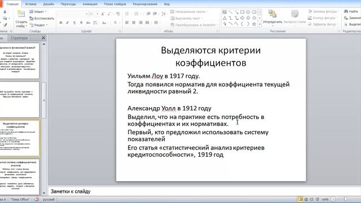Image resolution: width=361 pixels, height=203 pixels.
Task: Open the columns dropdown
Action: [157, 23]
